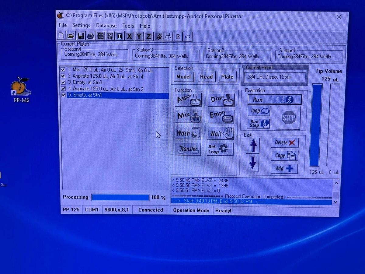
Task: Open the Settings menu
Action: click(x=81, y=25)
